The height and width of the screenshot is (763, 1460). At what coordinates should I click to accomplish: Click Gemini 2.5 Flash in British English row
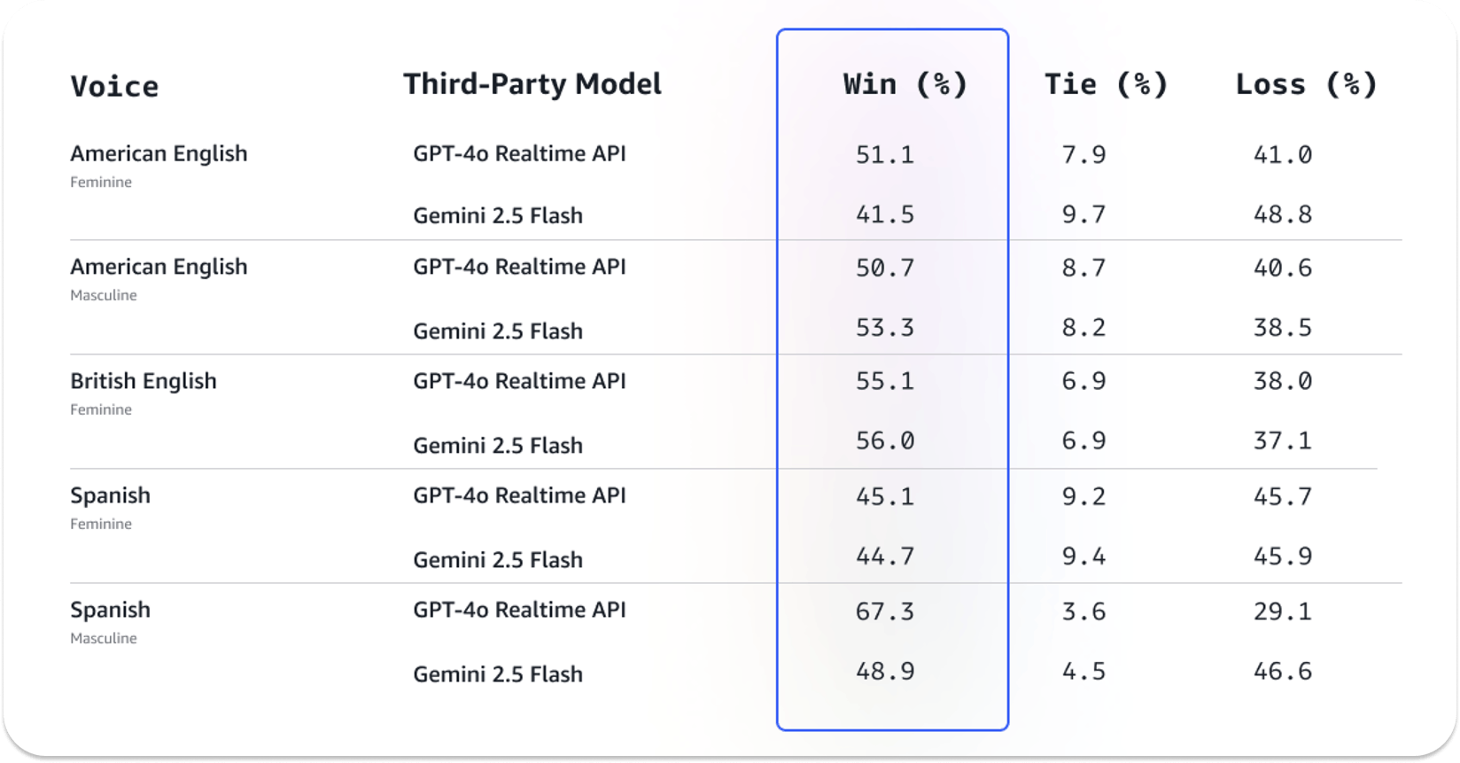click(498, 446)
